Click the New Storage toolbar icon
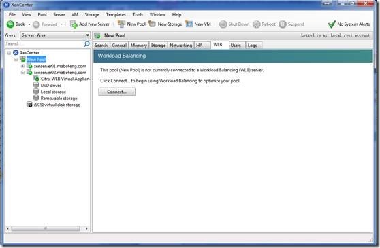This screenshot has height=248, width=380. tap(152, 24)
